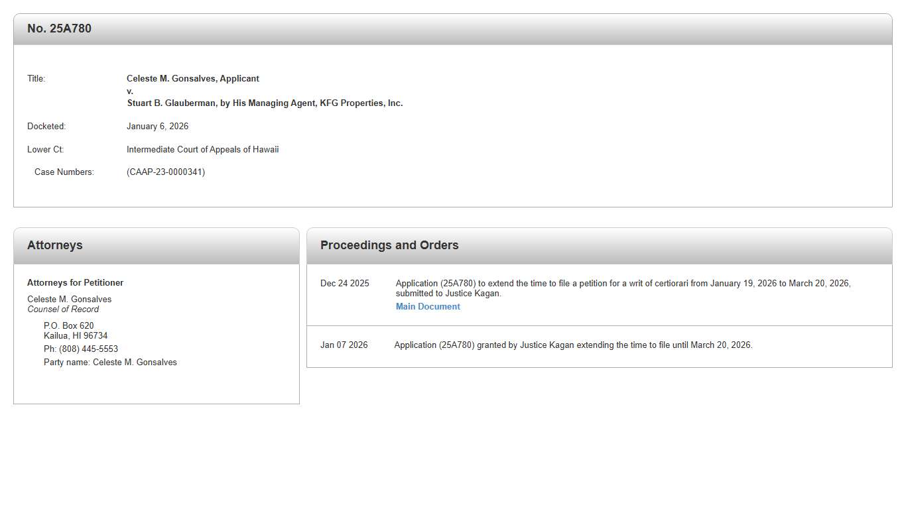Click the respondent line Stuart B. Glauberman
This screenshot has height=509, width=906.
click(265, 103)
